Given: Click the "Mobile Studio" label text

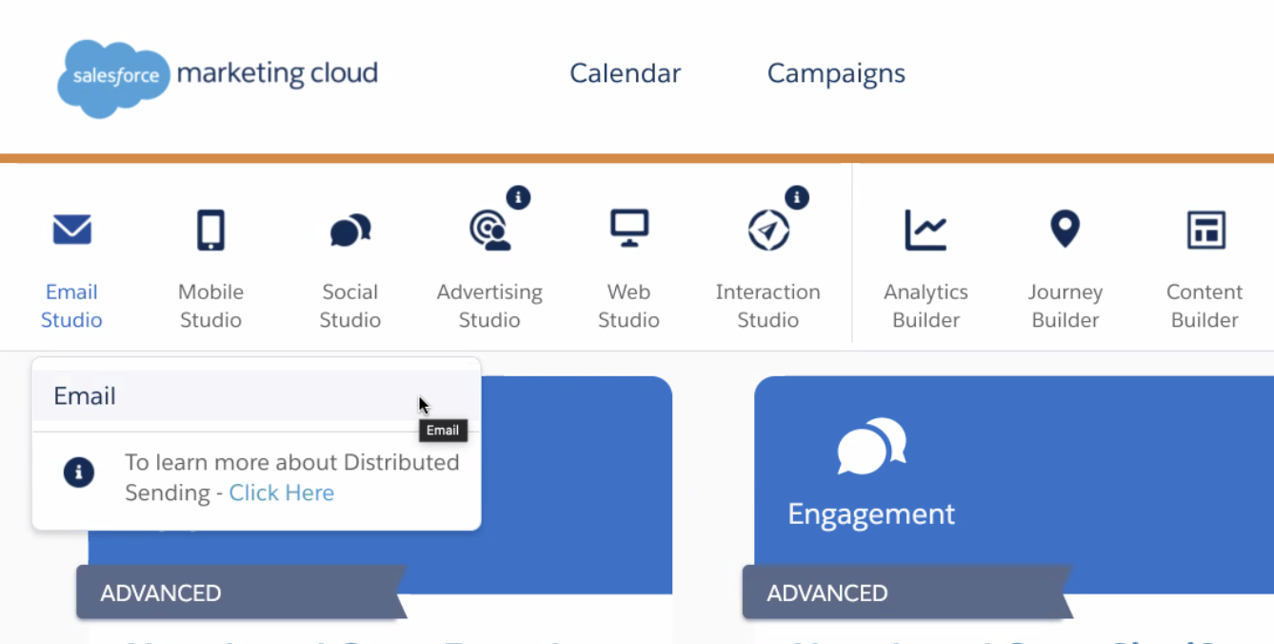Looking at the screenshot, I should [x=210, y=306].
